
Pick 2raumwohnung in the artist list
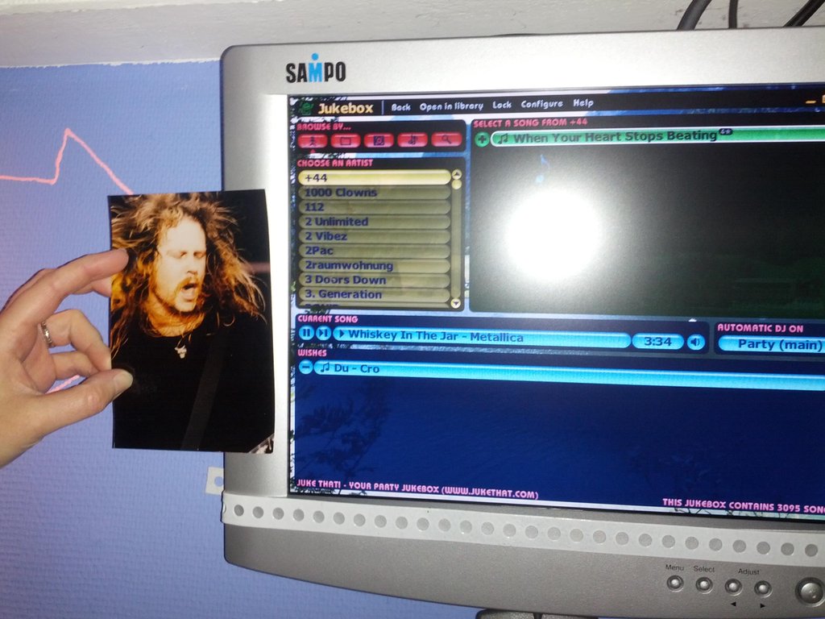375,265
